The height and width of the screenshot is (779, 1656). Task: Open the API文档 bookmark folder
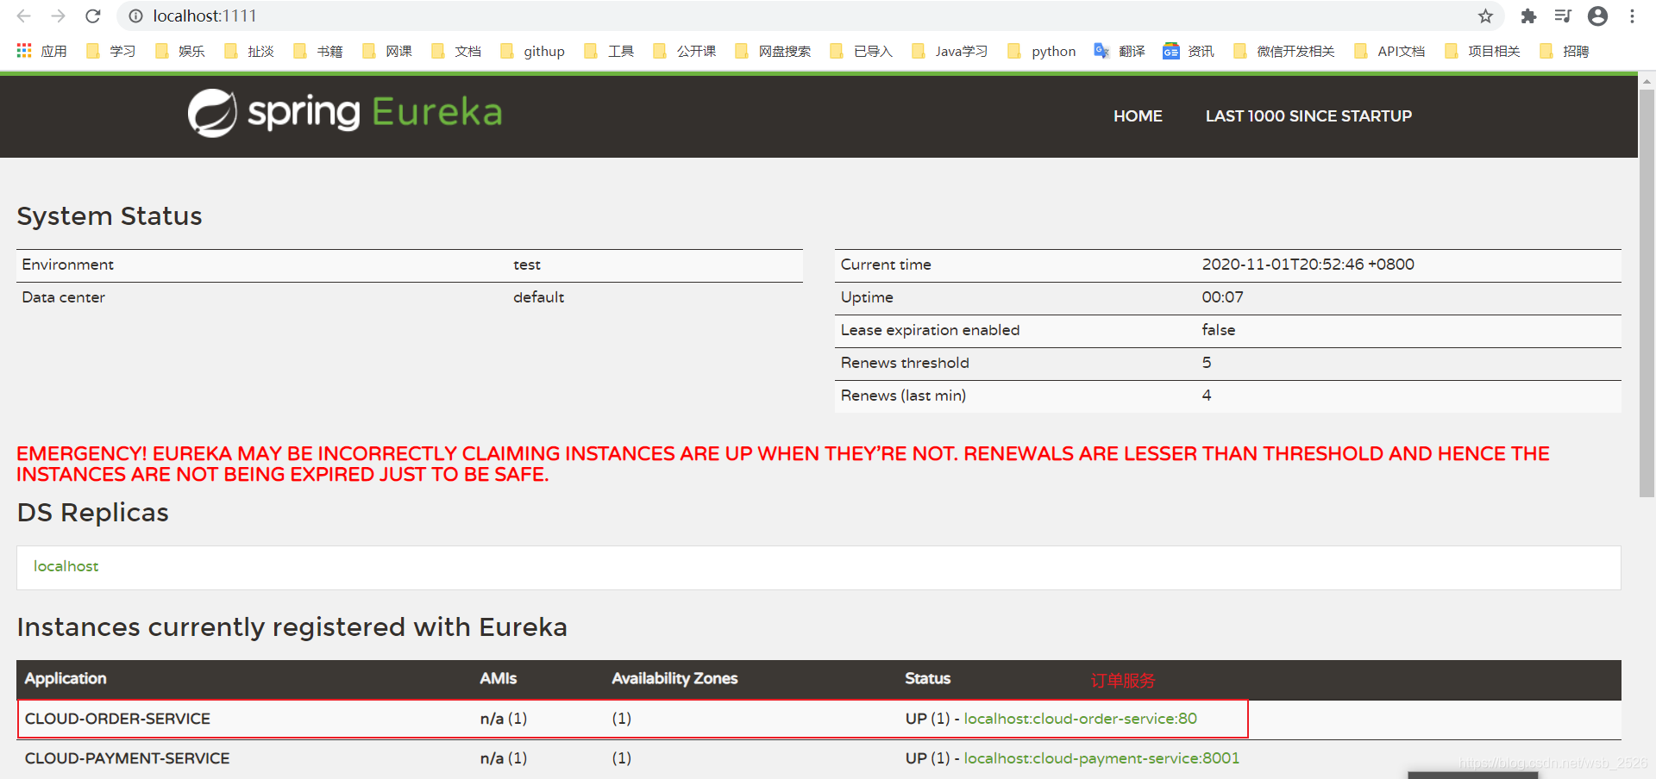coord(1389,51)
